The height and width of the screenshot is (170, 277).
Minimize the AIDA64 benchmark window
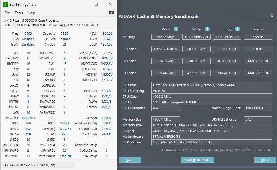(x=258, y=16)
